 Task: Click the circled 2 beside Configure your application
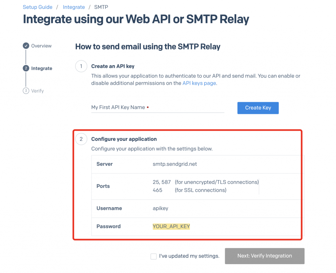tap(81, 139)
